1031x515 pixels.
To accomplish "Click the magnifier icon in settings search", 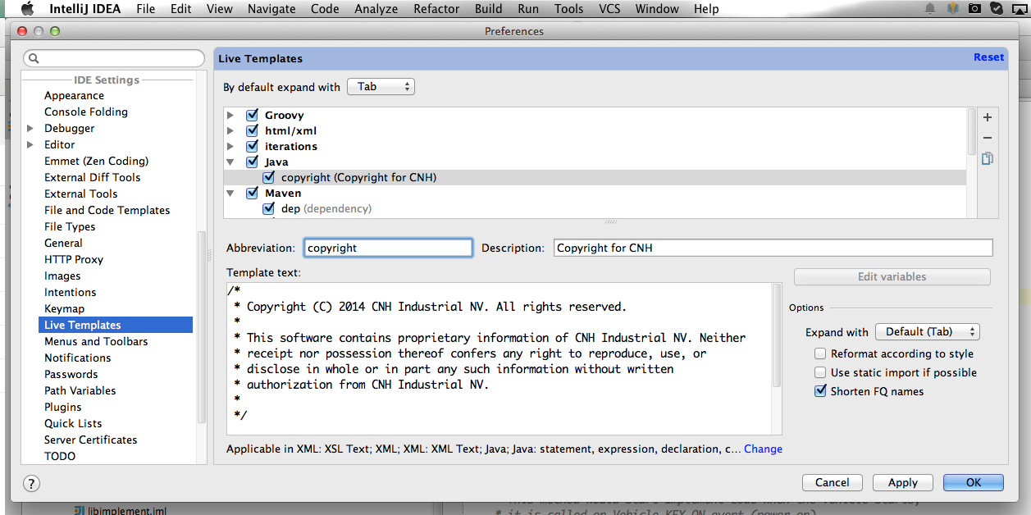I will (x=34, y=59).
